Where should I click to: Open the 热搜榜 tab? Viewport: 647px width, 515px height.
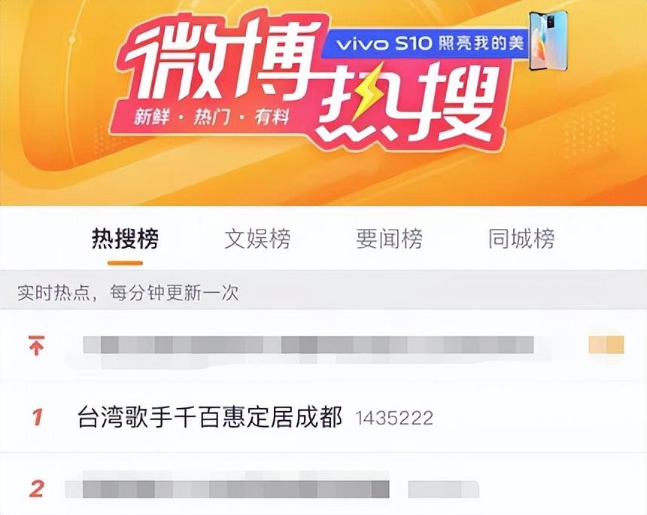[x=125, y=239]
